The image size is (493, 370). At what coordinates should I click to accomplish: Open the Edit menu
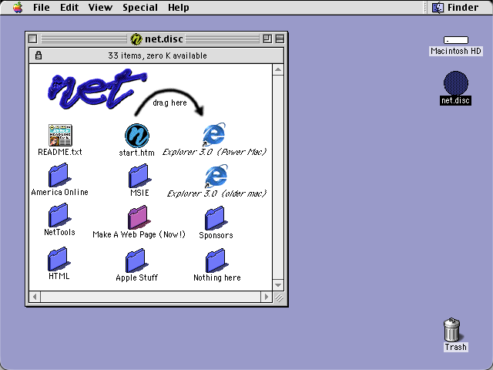[69, 7]
